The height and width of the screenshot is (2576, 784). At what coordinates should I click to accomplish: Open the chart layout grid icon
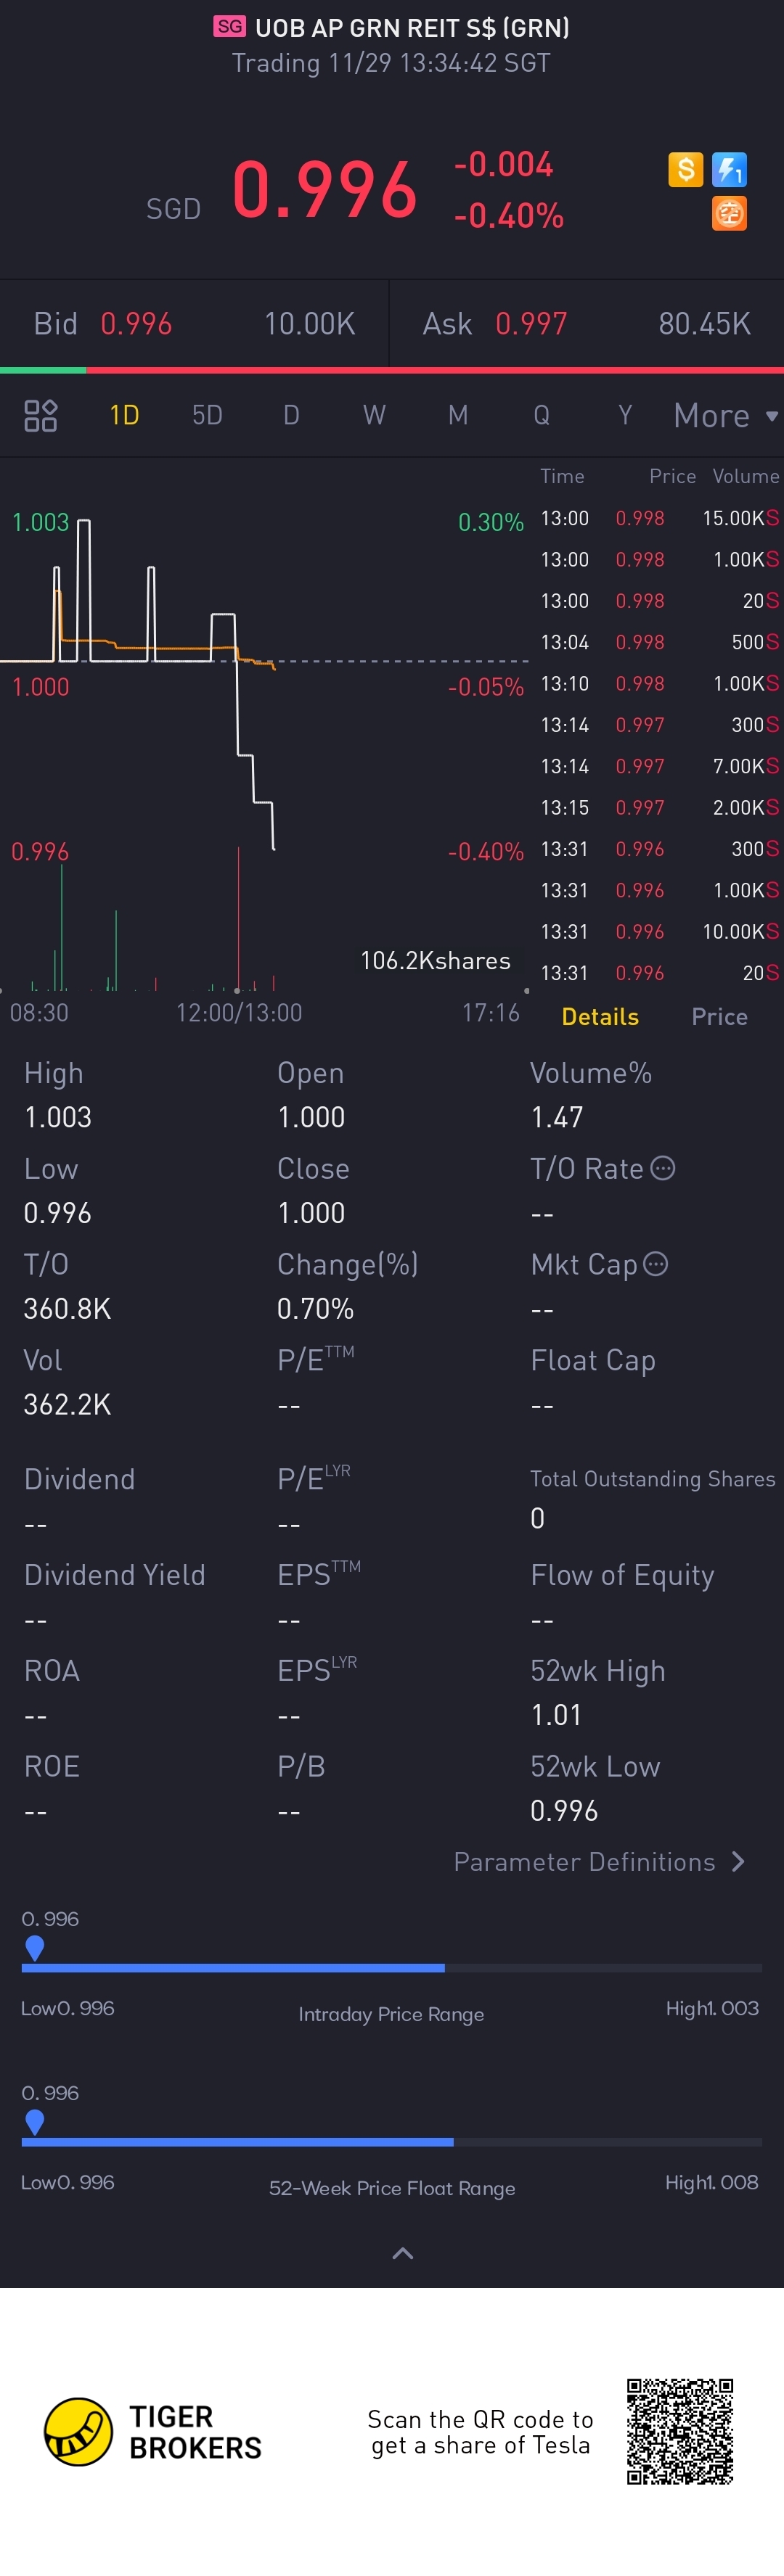point(40,415)
